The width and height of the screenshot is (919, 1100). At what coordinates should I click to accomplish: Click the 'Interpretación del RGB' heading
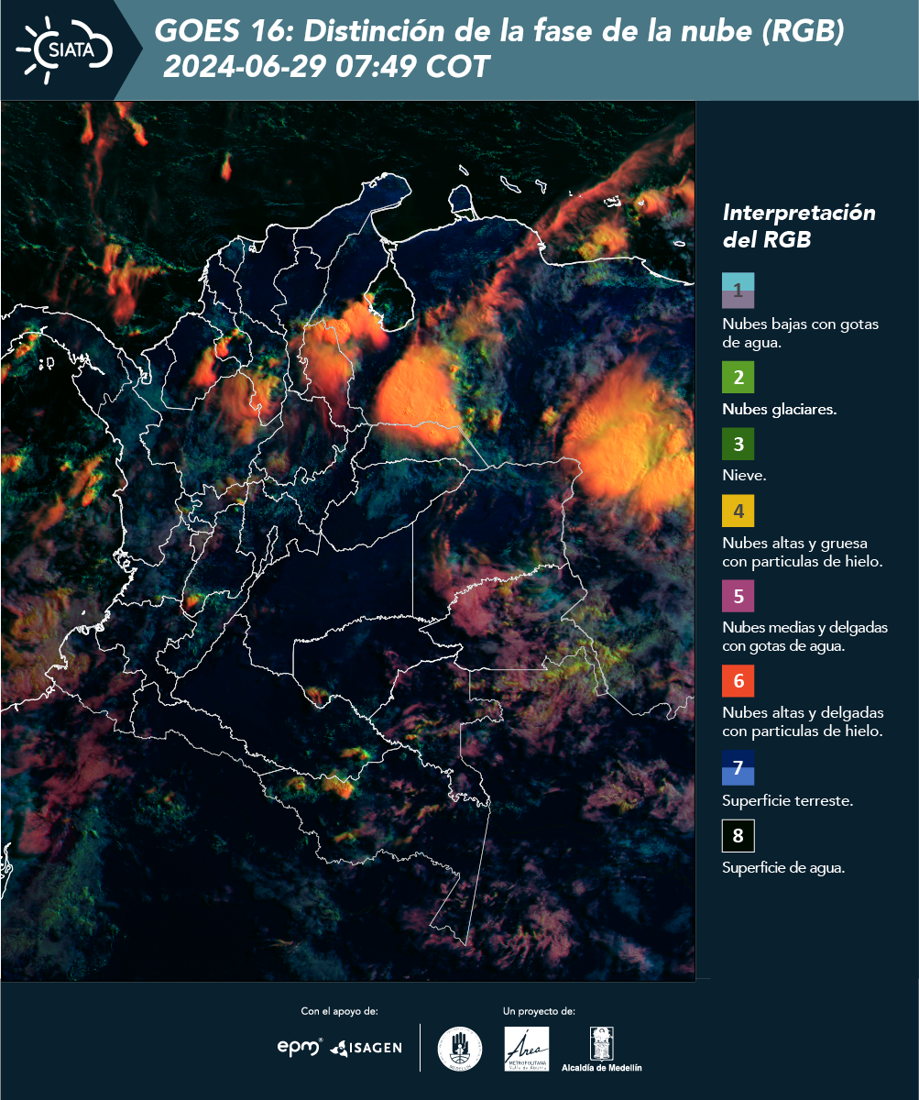point(799,225)
